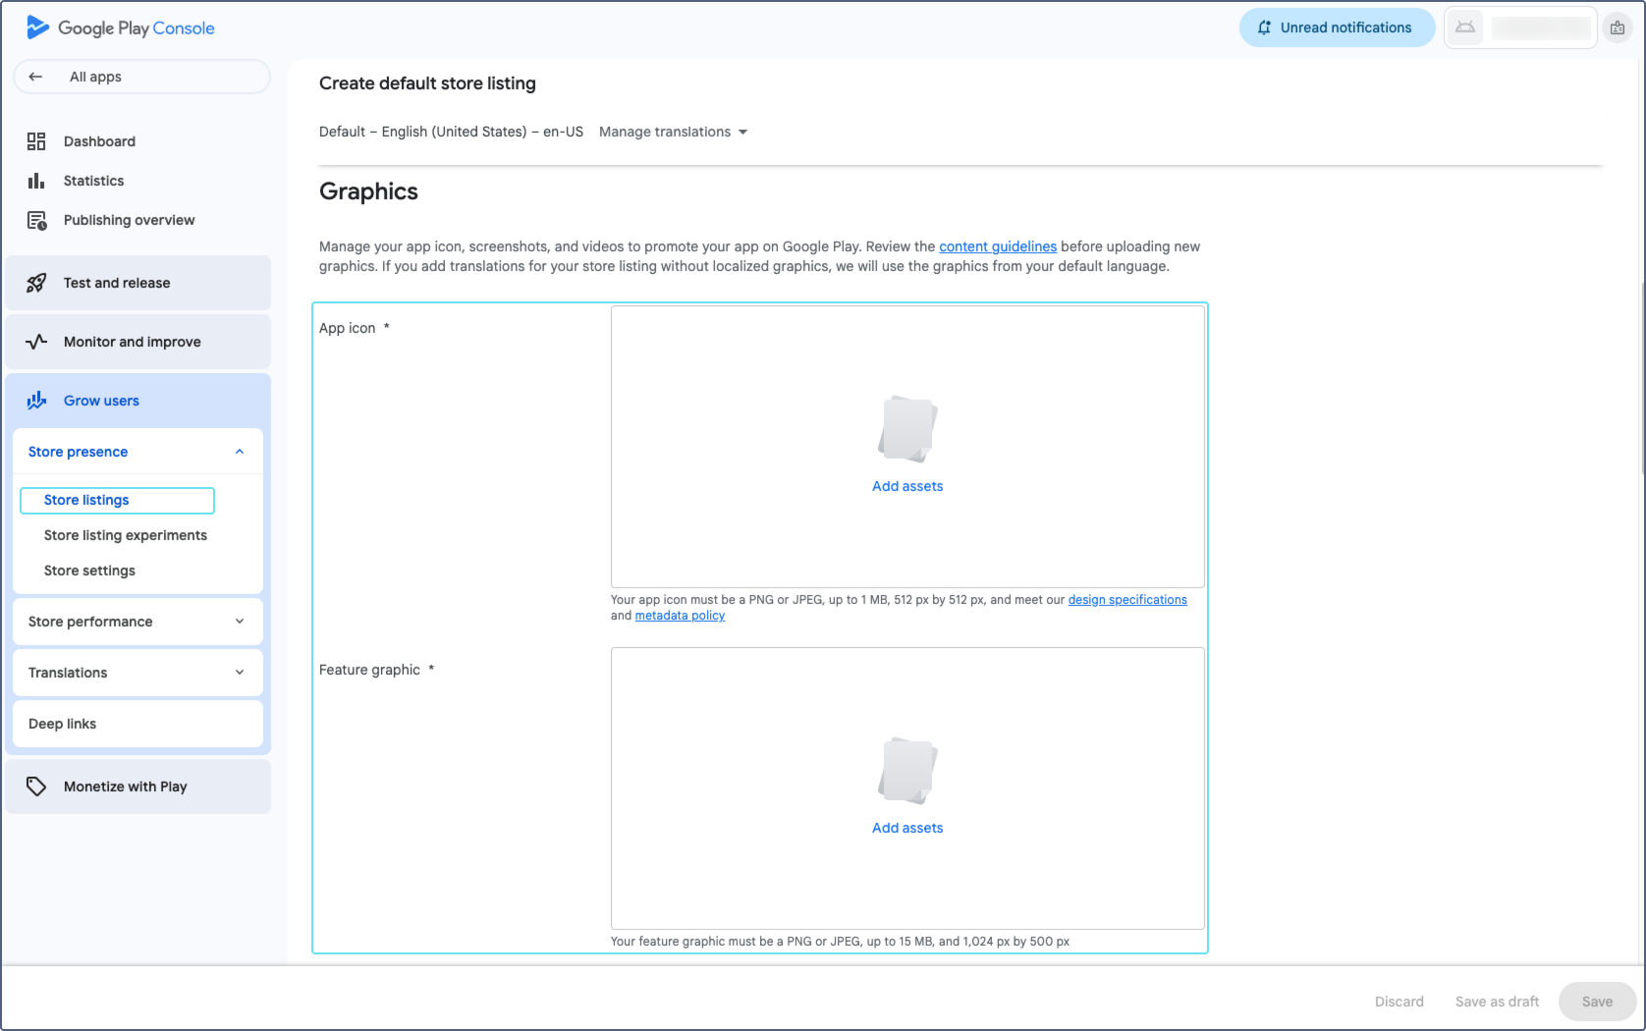This screenshot has width=1646, height=1031.
Task: Select Monetize with Play menu
Action: pos(138,787)
